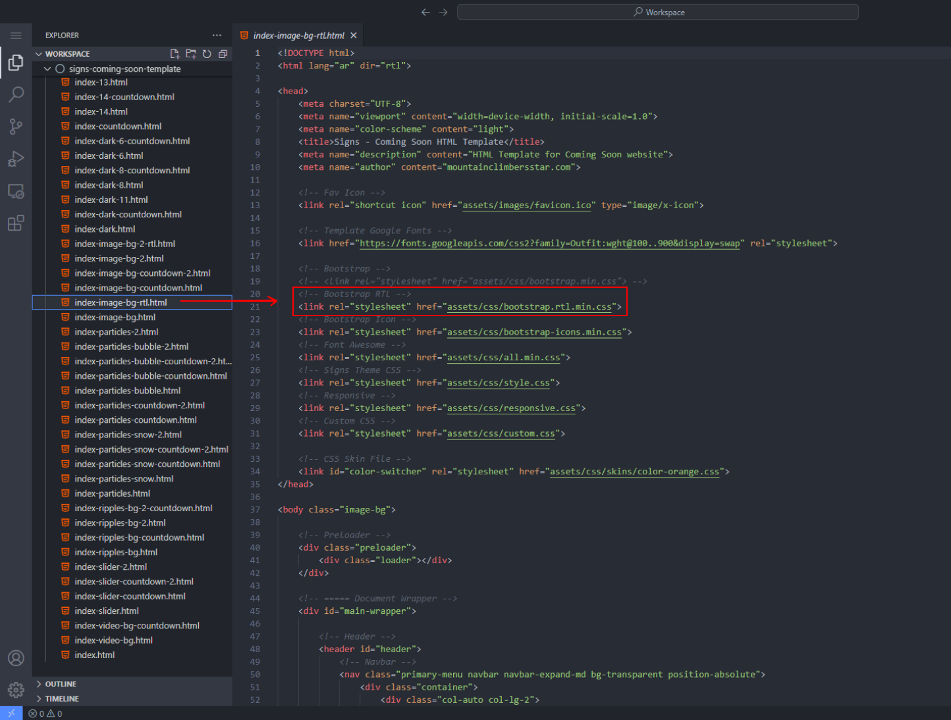Refresh the explorer file list
This screenshot has height=720, width=951.
tap(207, 54)
